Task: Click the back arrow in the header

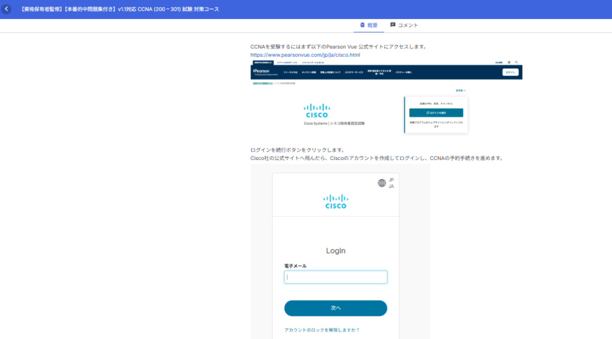Action: tap(7, 9)
